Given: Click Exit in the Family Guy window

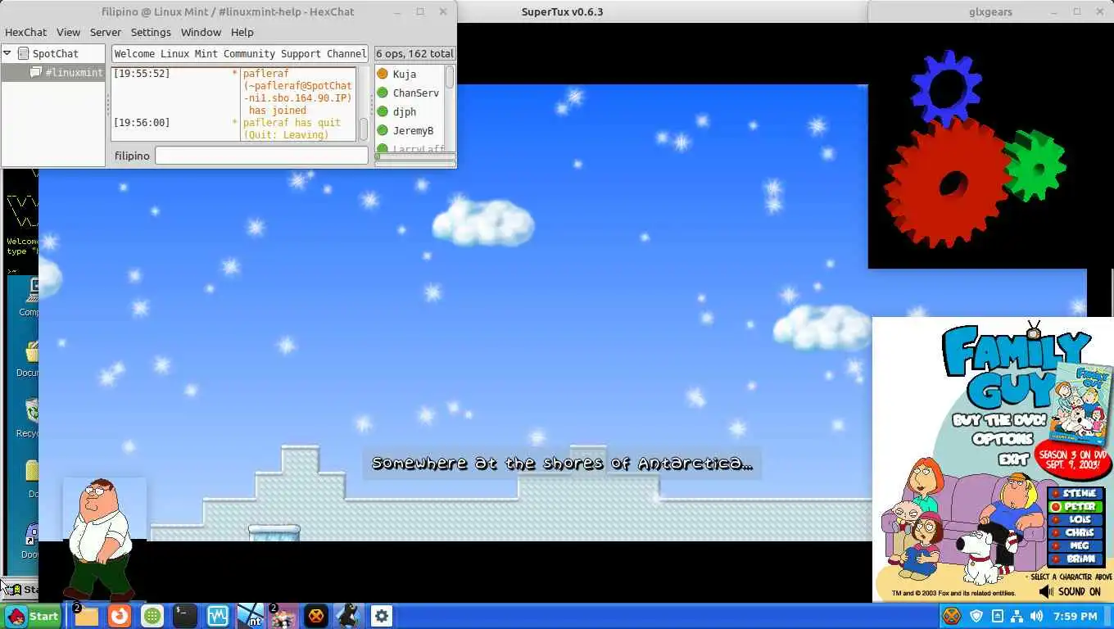Looking at the screenshot, I should point(1013,459).
